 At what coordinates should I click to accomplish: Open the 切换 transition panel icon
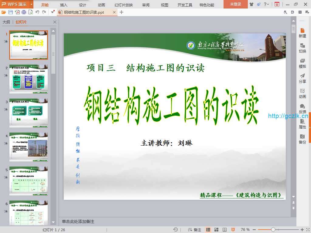point(302,48)
